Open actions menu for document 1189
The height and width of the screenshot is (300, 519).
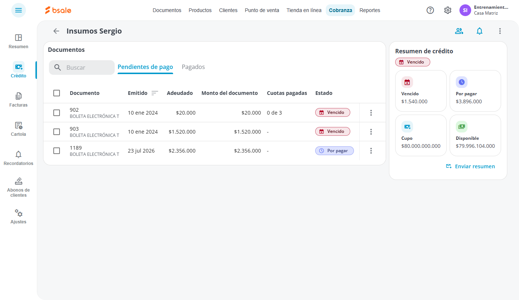point(371,151)
